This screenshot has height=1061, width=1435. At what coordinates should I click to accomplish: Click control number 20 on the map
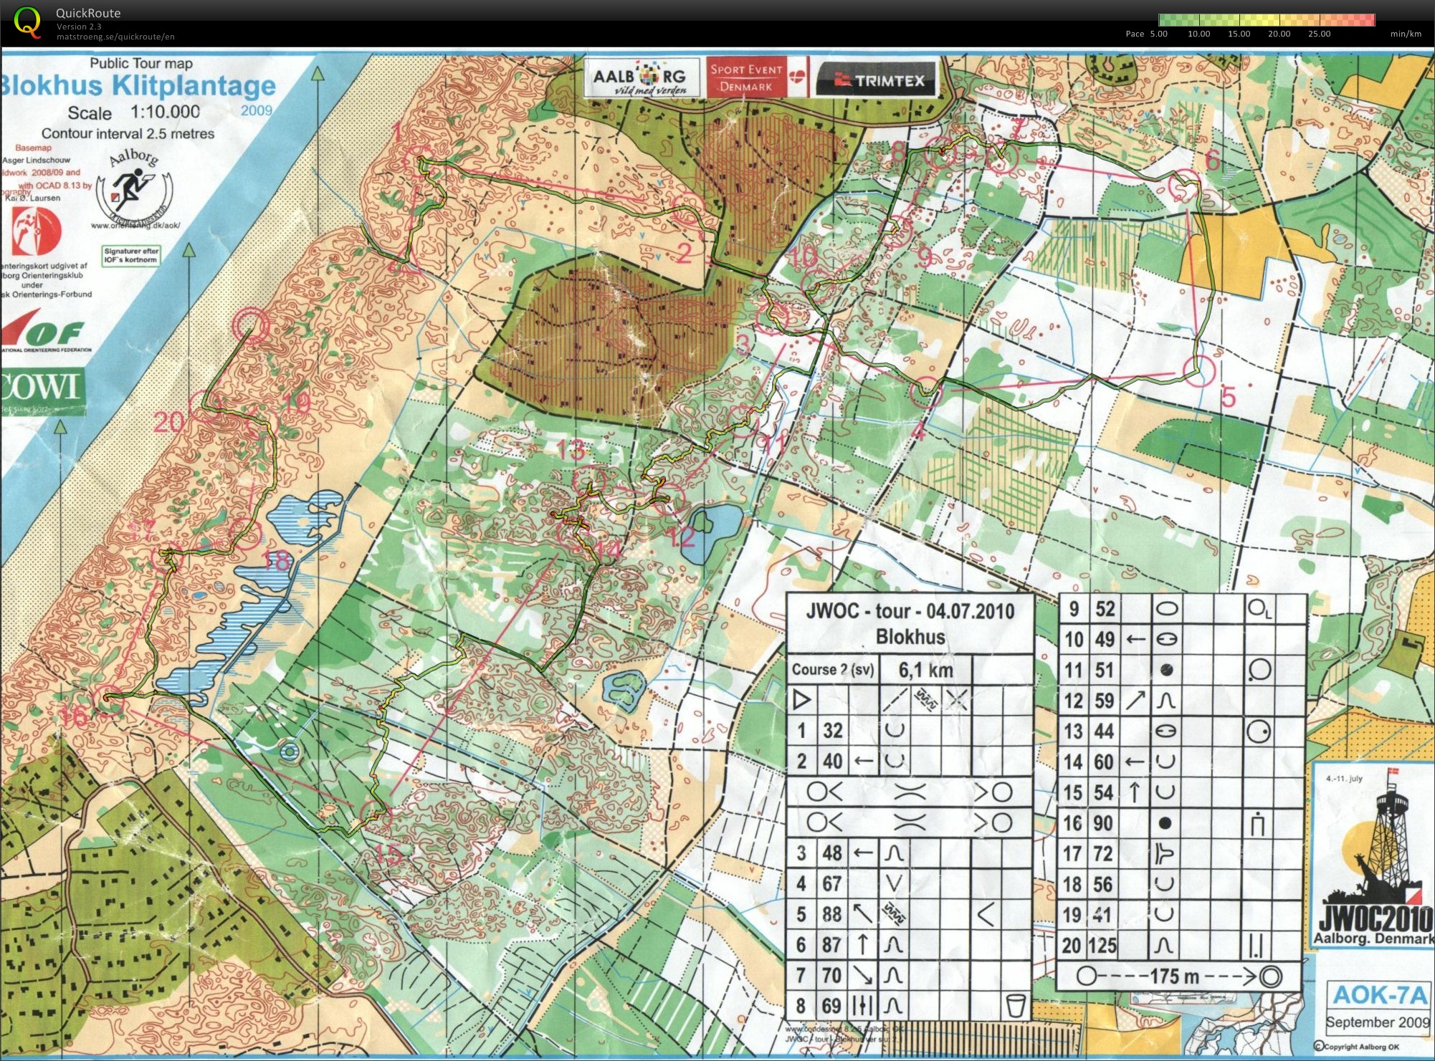coord(168,421)
